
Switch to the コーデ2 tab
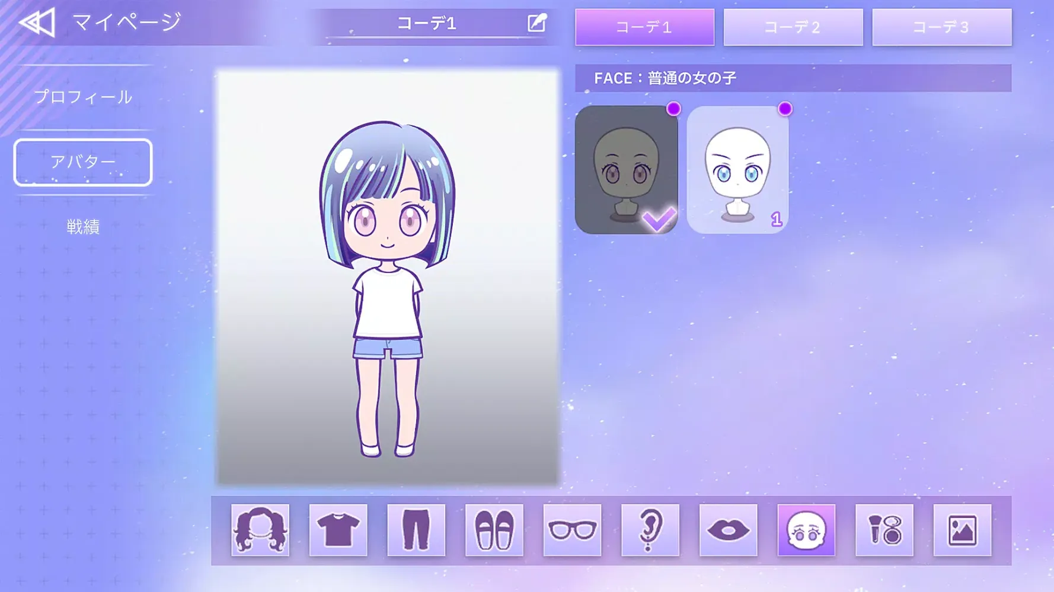tap(793, 27)
